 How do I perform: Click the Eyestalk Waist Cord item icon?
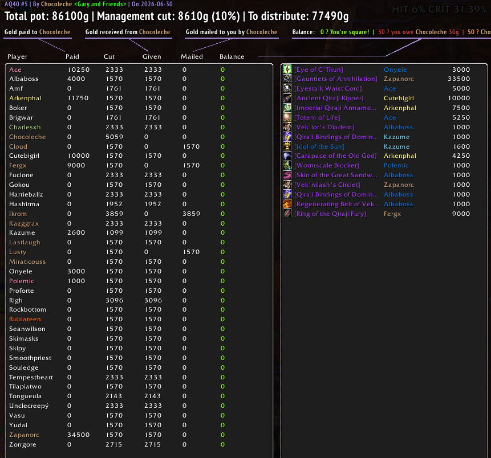pos(287,88)
